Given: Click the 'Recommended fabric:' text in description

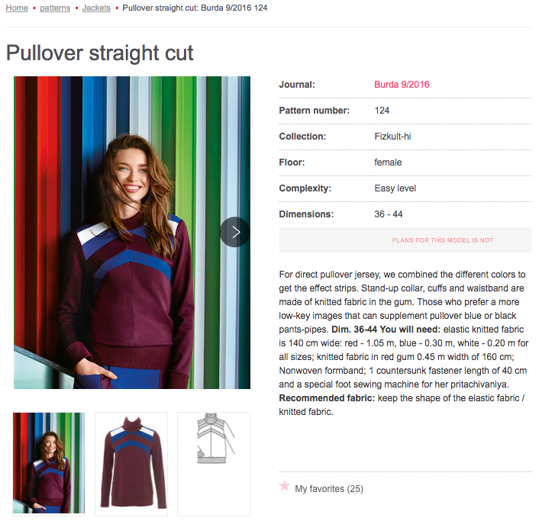Looking at the screenshot, I should coord(324,398).
